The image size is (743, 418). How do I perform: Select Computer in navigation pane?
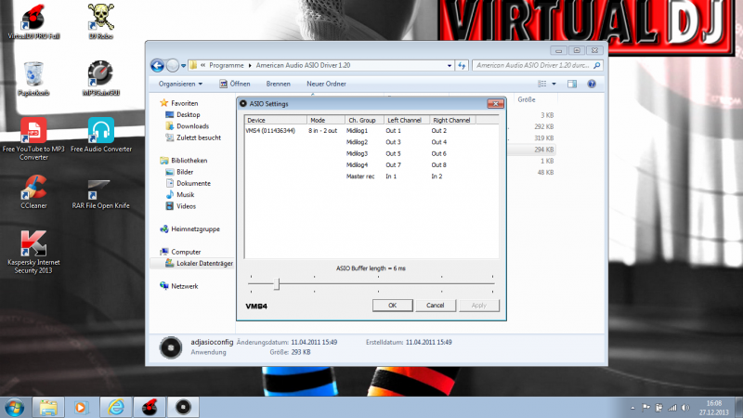click(186, 252)
